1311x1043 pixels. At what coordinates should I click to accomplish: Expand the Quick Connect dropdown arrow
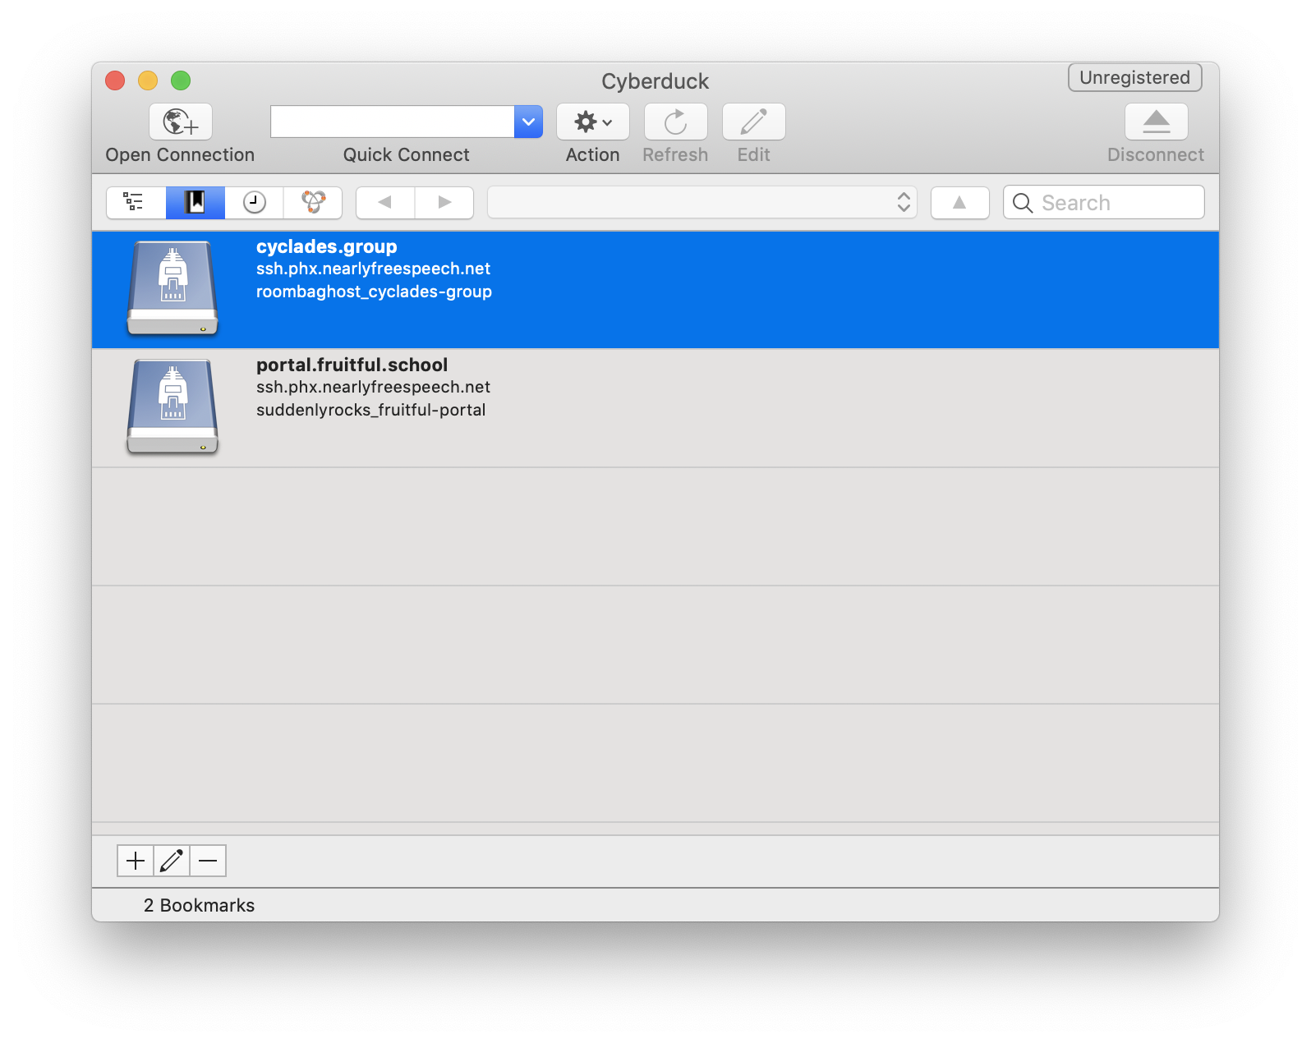click(x=528, y=122)
